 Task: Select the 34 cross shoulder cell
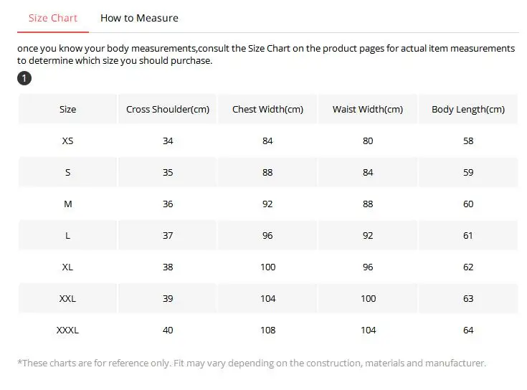tap(168, 141)
